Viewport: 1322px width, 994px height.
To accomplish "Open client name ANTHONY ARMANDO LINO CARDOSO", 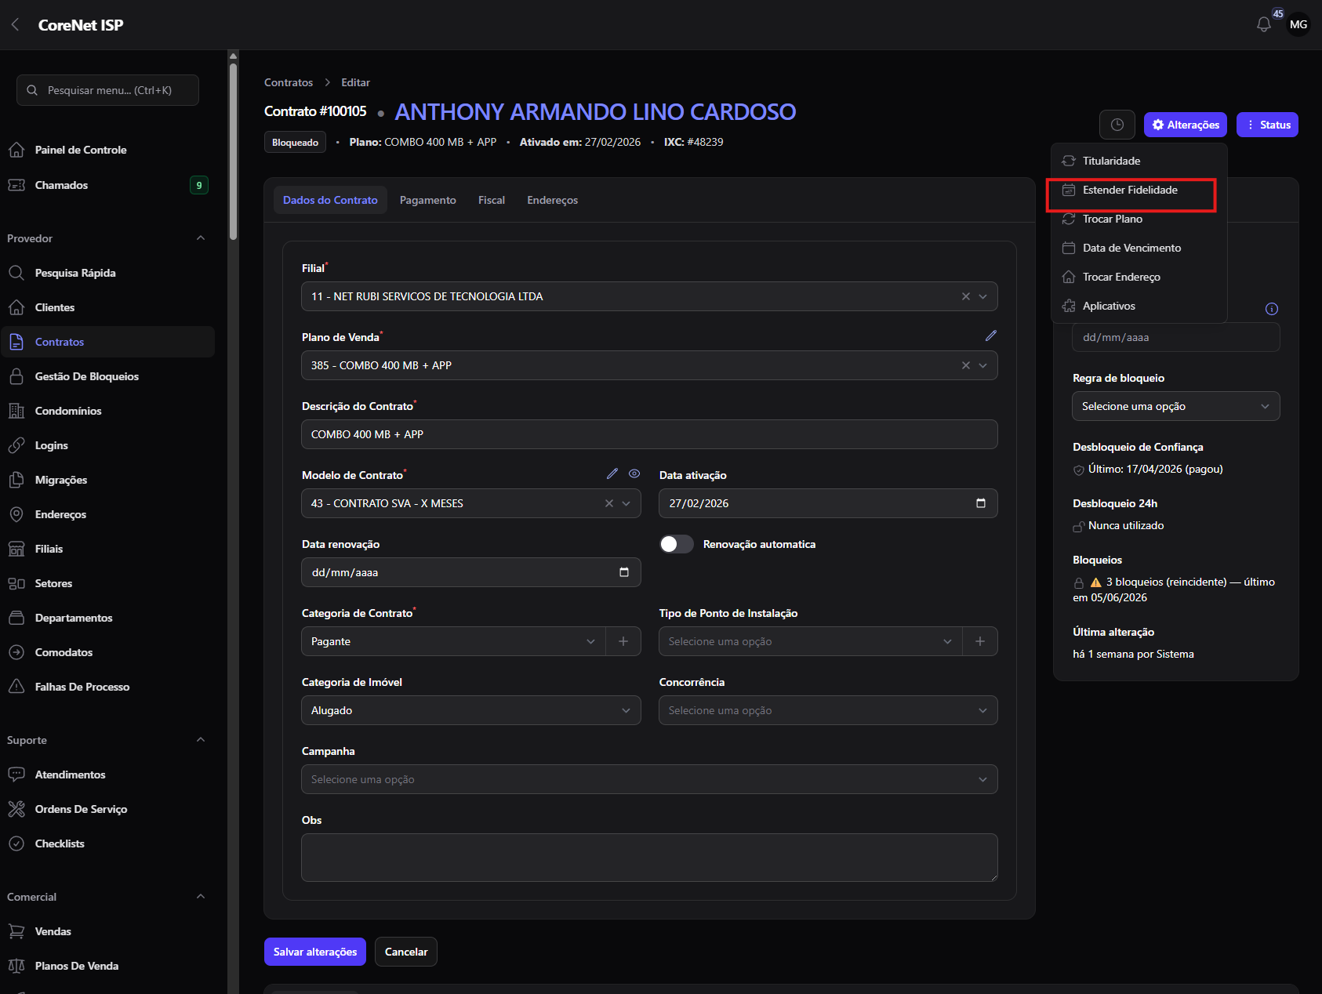I will (595, 112).
